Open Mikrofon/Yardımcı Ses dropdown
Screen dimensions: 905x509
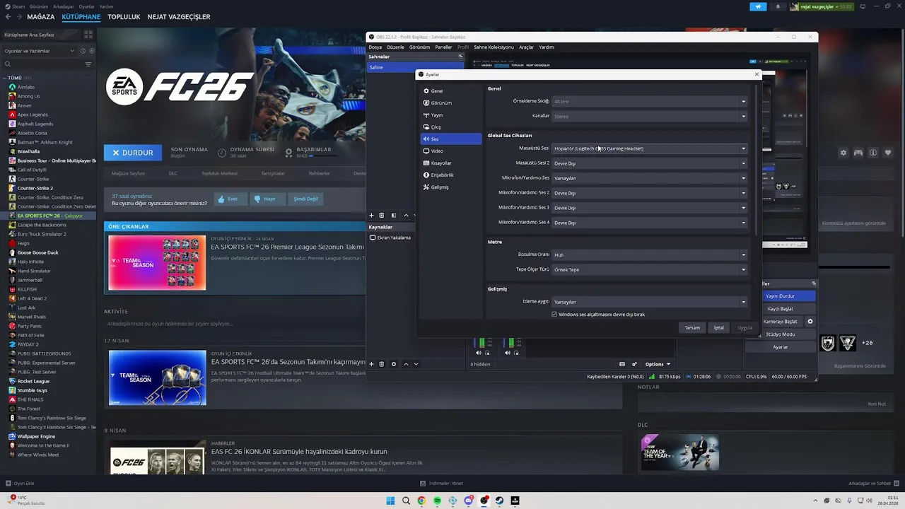(x=650, y=178)
